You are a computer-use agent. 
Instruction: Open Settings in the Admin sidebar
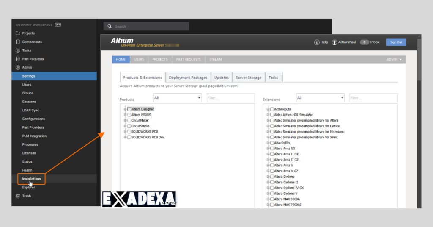54,76
